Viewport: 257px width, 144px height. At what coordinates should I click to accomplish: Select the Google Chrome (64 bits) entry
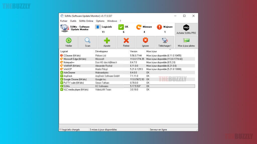75,79
